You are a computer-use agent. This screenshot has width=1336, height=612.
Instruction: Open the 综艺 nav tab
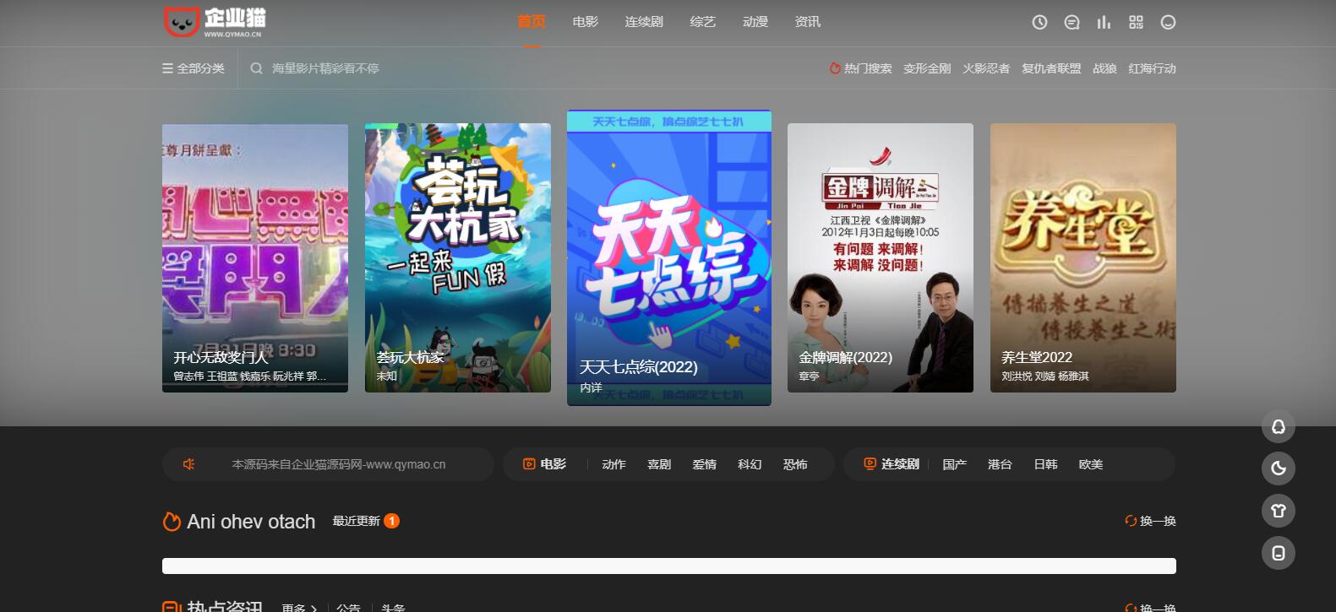[703, 22]
